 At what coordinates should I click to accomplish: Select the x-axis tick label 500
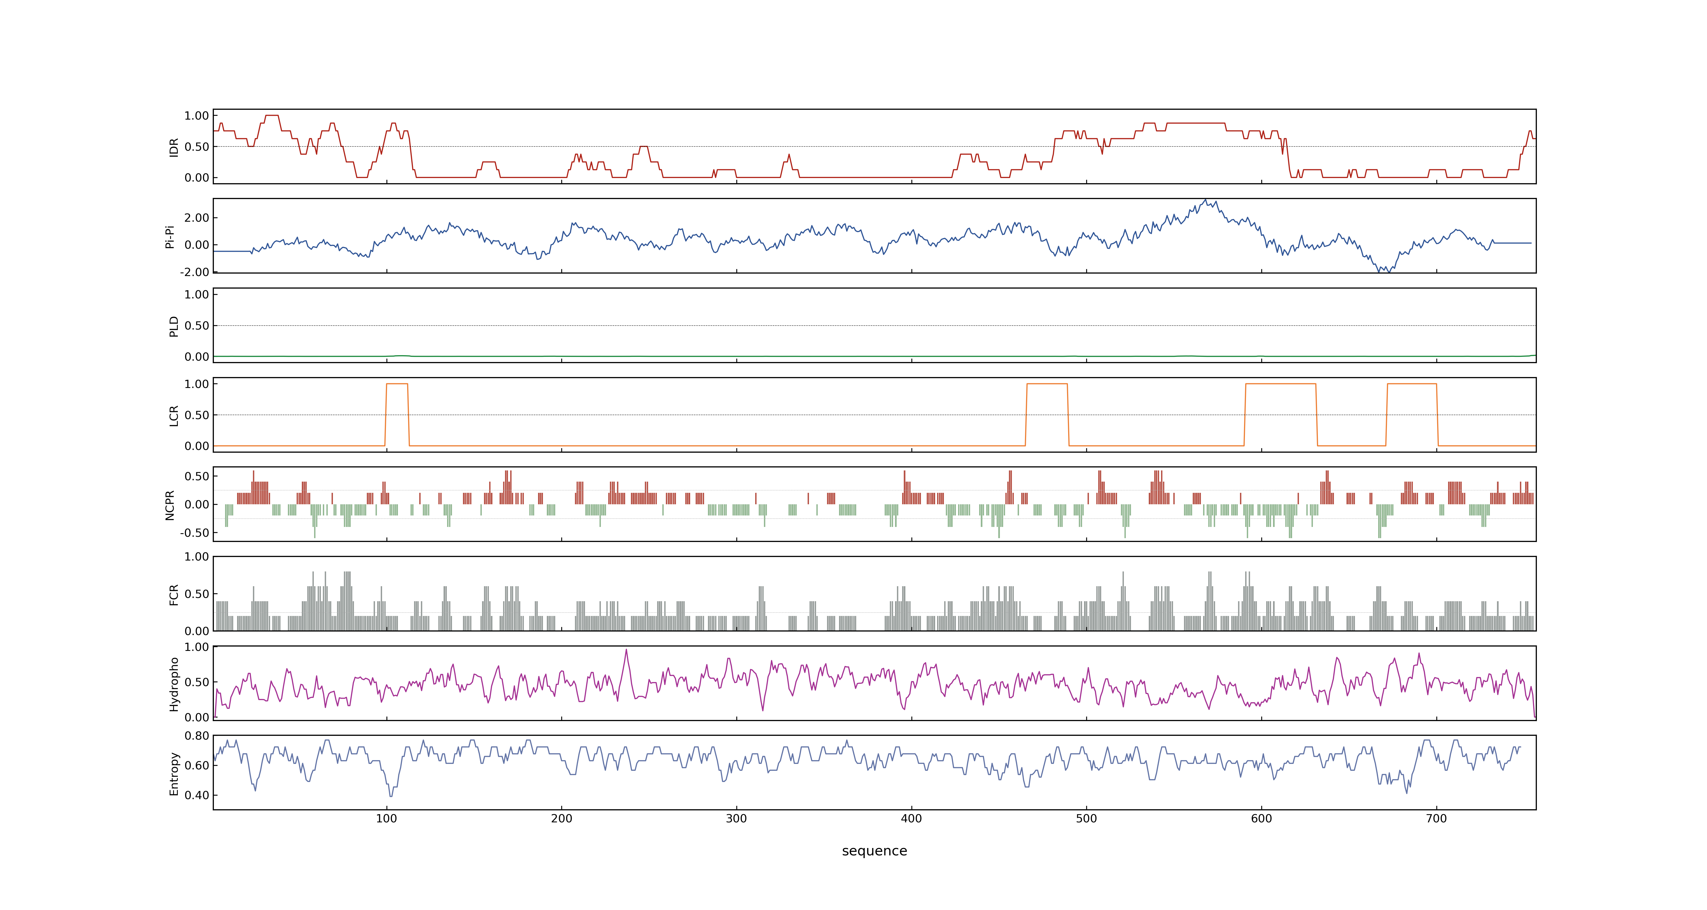(x=1086, y=819)
